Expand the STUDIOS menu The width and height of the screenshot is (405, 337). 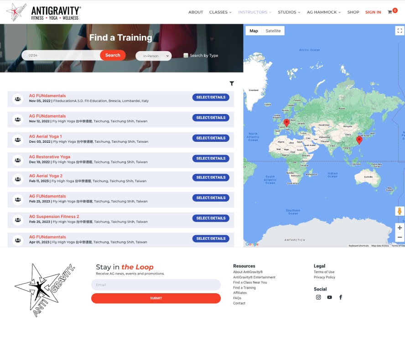[x=289, y=12]
